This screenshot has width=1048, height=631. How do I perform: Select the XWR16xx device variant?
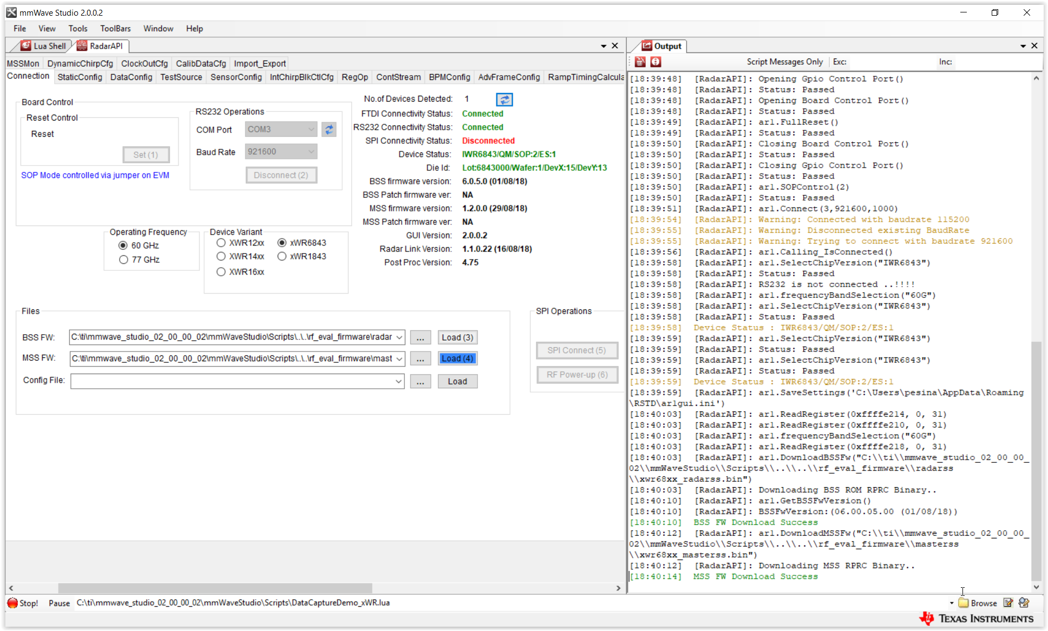(x=221, y=272)
